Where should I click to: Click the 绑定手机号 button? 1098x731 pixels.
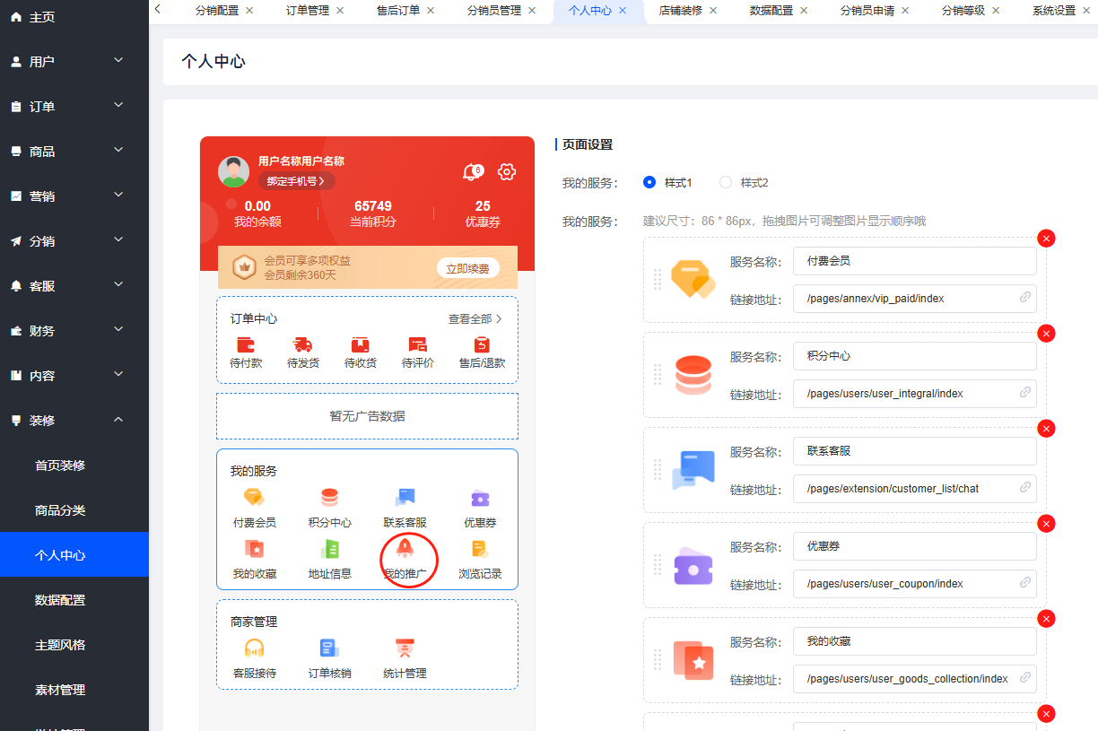point(296,181)
